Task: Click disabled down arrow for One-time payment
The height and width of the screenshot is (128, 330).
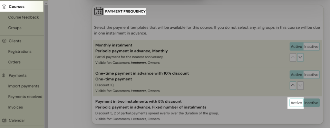Action: pos(300,86)
